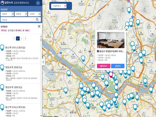Go to results page 2
This screenshot has height=117, width=156.
coord(22,38)
